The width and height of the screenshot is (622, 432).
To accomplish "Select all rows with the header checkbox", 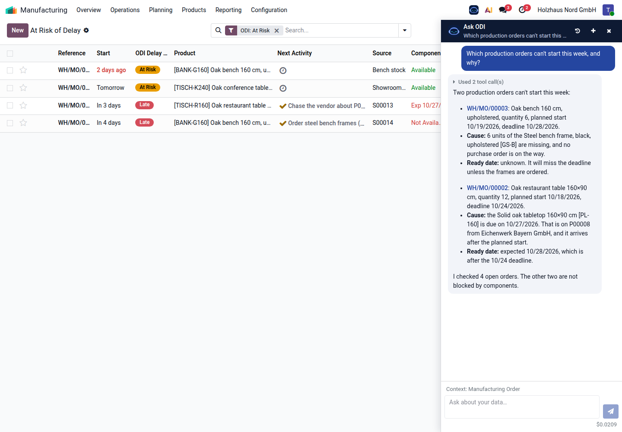I will [x=10, y=54].
